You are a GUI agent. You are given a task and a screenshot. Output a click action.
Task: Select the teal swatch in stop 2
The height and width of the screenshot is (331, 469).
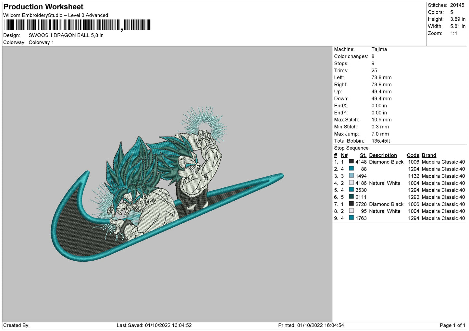(351, 169)
